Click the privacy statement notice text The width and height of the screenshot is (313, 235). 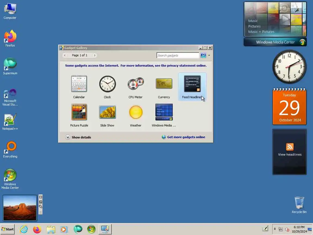point(136,66)
